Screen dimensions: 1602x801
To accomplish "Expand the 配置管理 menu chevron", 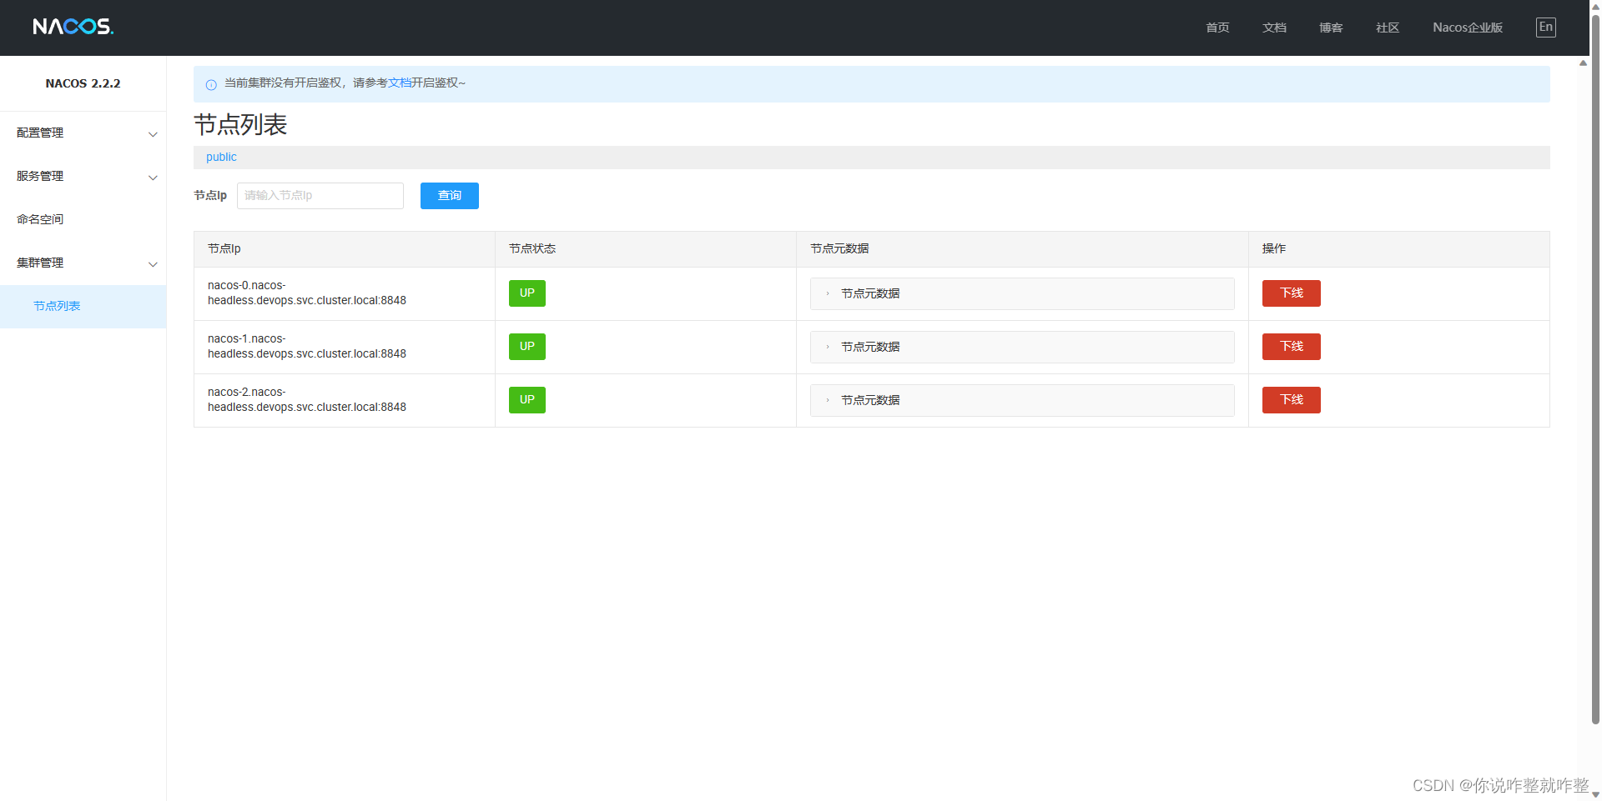I will click(x=153, y=134).
